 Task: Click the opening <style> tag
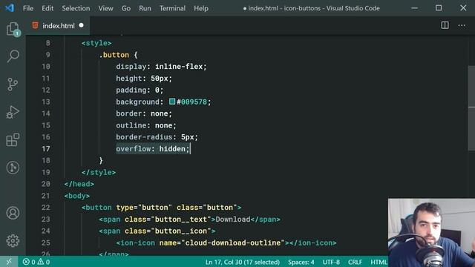click(x=96, y=43)
